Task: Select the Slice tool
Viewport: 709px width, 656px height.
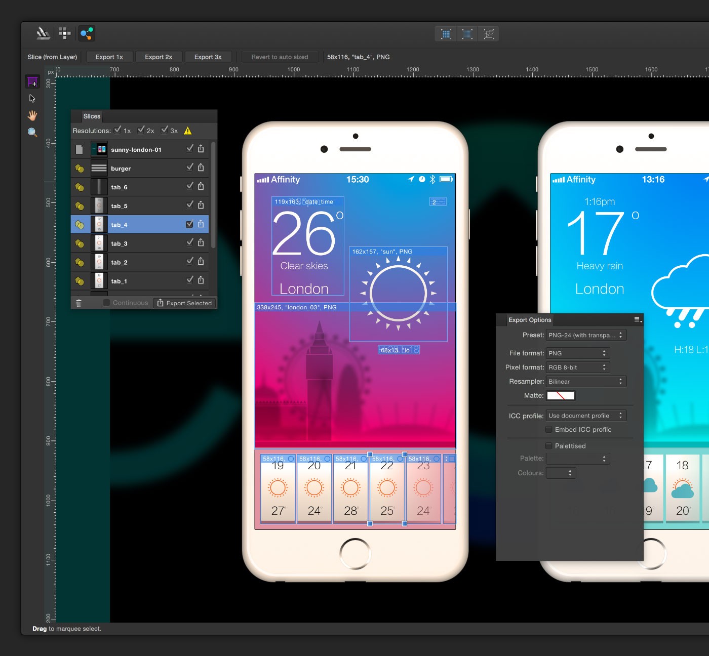Action: pos(32,81)
